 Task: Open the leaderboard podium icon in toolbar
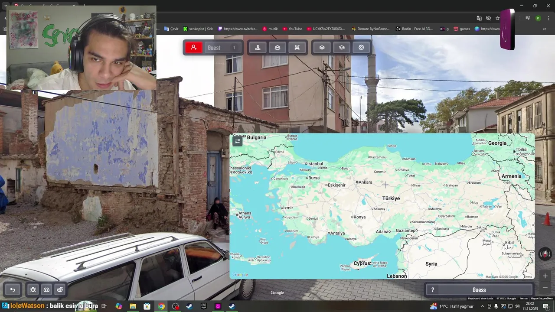pos(258,48)
